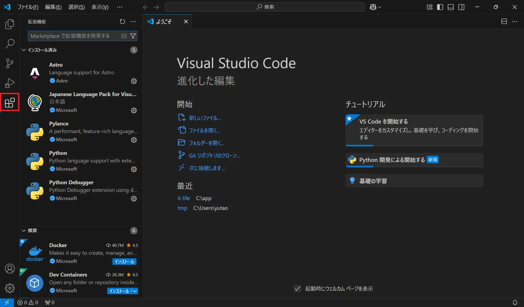
Task: Open the View menu
Action: pos(100,7)
